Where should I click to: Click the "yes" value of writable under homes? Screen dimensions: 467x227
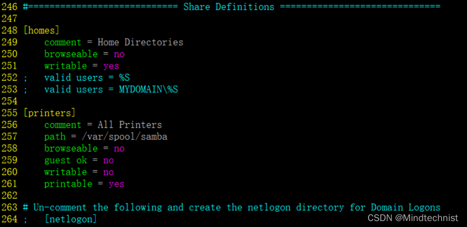[111, 66]
